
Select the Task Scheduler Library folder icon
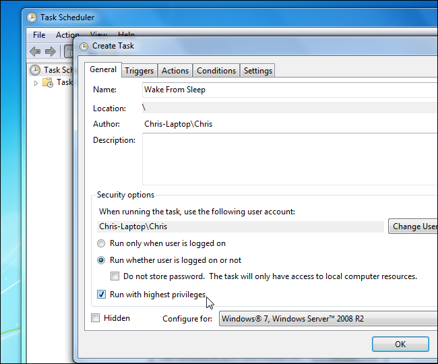coord(48,82)
